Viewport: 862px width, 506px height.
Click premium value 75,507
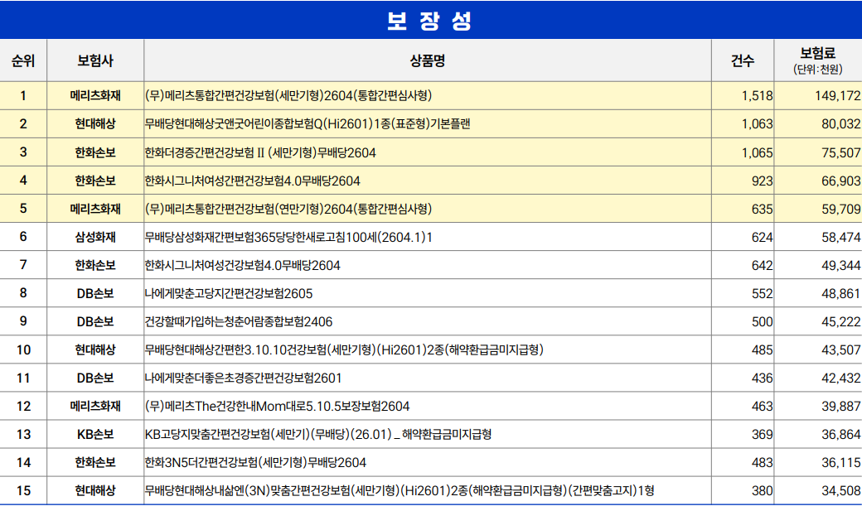pyautogui.click(x=841, y=152)
